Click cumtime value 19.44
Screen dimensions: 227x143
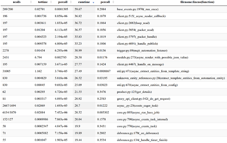[x=78, y=140]
